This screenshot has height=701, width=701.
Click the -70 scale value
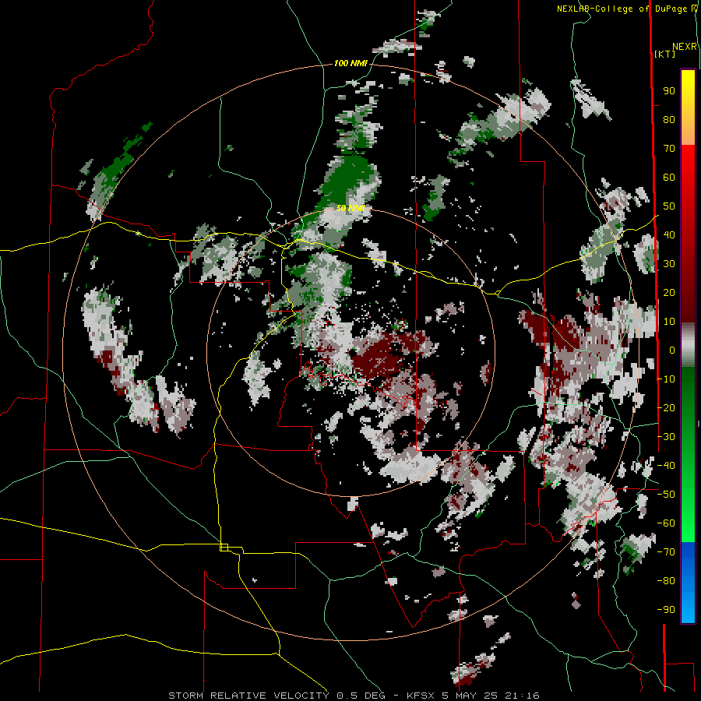pyautogui.click(x=666, y=552)
